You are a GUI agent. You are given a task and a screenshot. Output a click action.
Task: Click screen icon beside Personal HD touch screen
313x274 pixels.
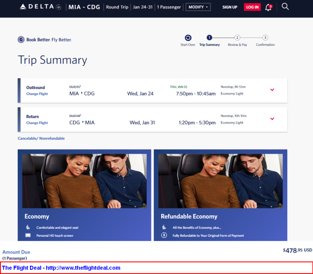tap(28, 235)
